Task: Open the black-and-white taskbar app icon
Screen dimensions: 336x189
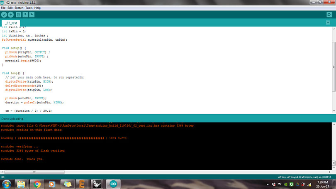Action: (x=97, y=184)
